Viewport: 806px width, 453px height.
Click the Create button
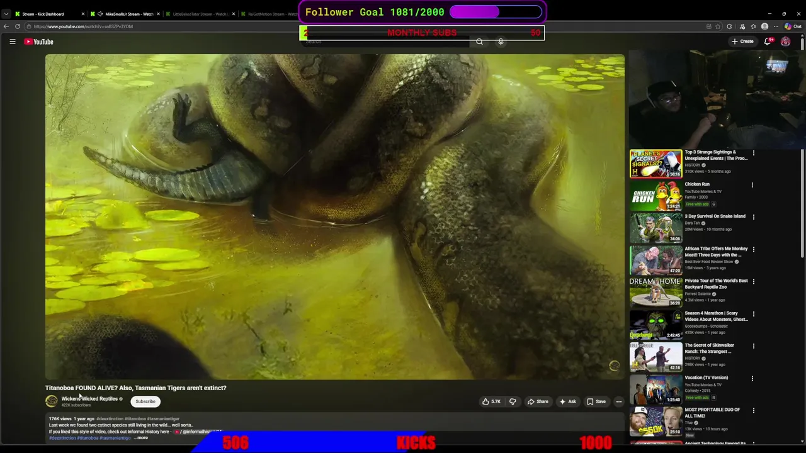[742, 42]
